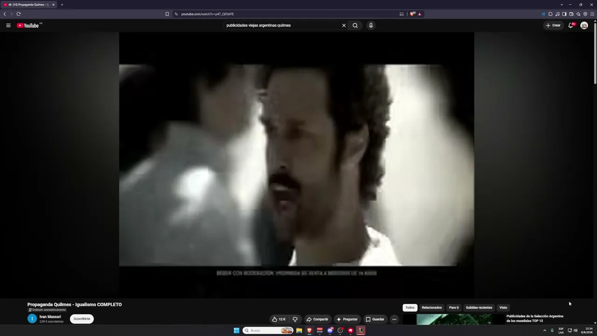Go back in the browser
Viewport: 597px width, 336px height.
click(5, 14)
